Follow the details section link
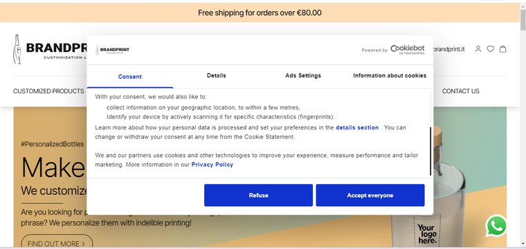 (x=357, y=128)
